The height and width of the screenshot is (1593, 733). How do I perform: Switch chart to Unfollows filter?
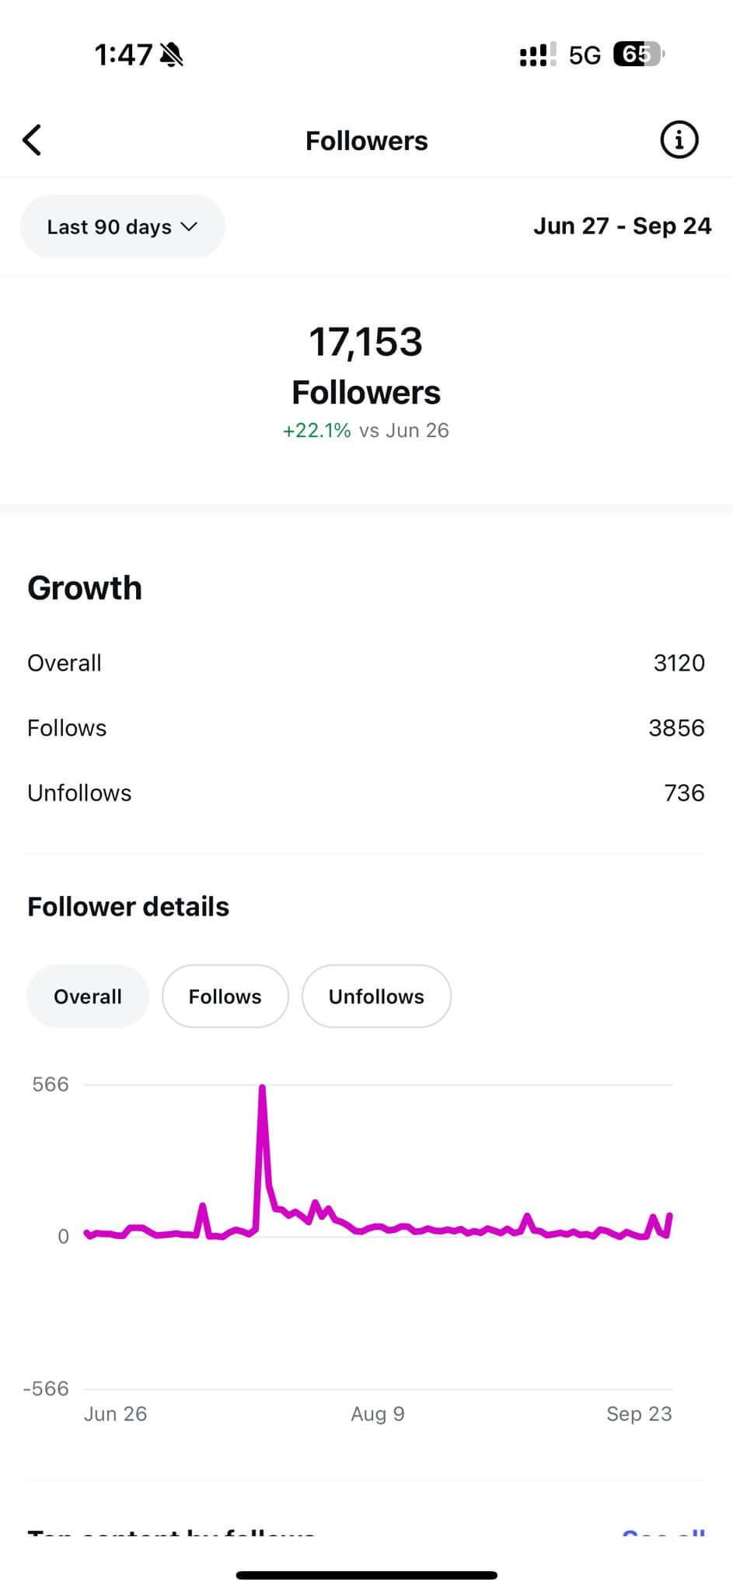tap(376, 996)
